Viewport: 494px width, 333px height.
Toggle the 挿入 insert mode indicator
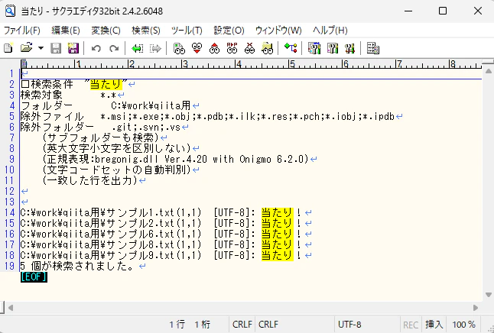point(434,325)
